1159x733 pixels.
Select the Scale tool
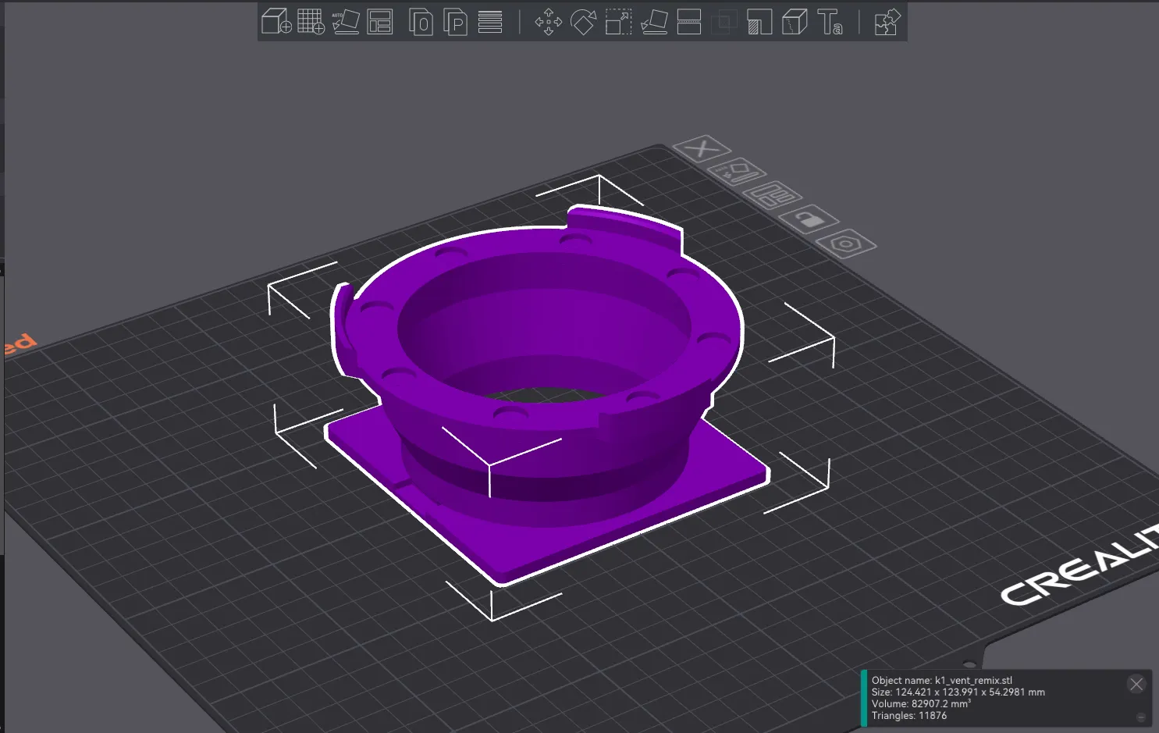tap(619, 21)
